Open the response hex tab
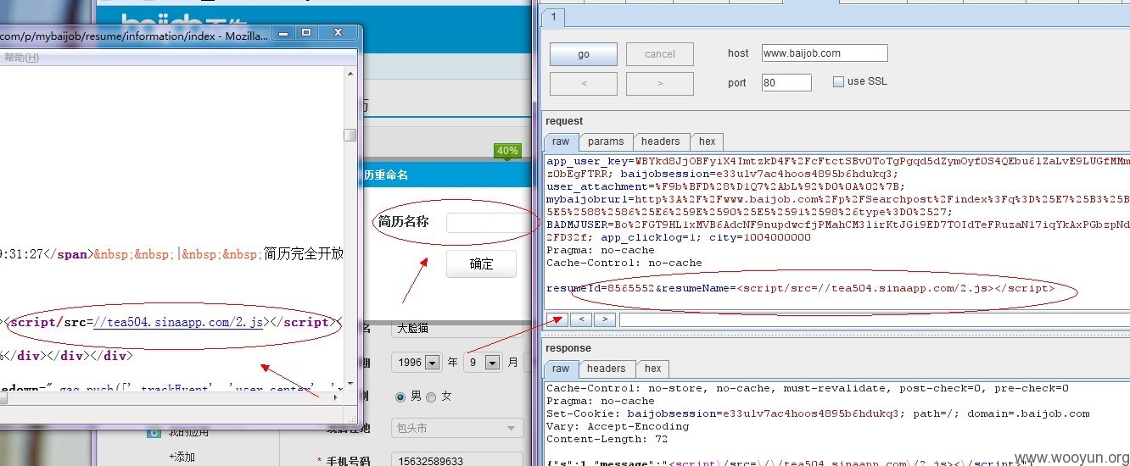 point(652,369)
